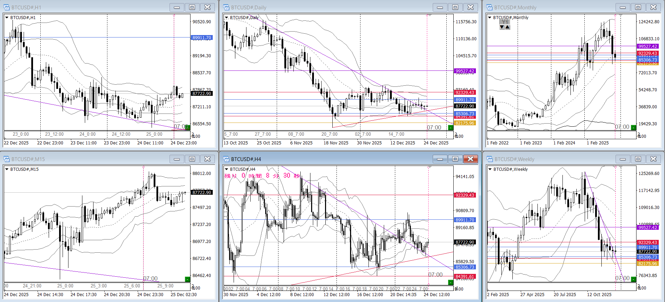Toggle the green minus box on M15 chart

pyautogui.click(x=187, y=279)
